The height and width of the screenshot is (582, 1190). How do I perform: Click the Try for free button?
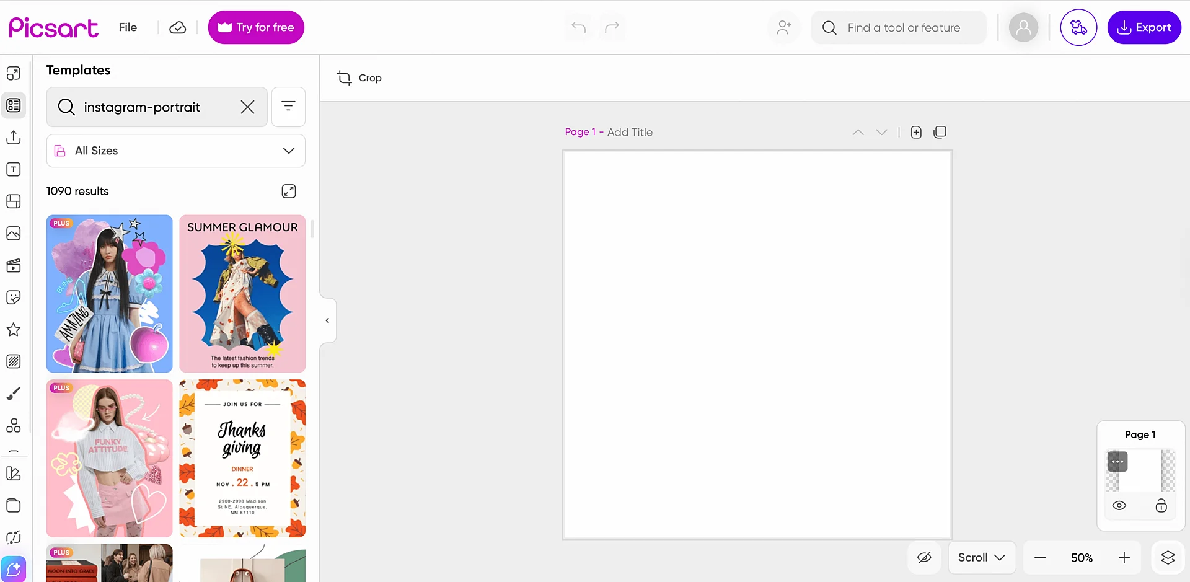pyautogui.click(x=256, y=27)
